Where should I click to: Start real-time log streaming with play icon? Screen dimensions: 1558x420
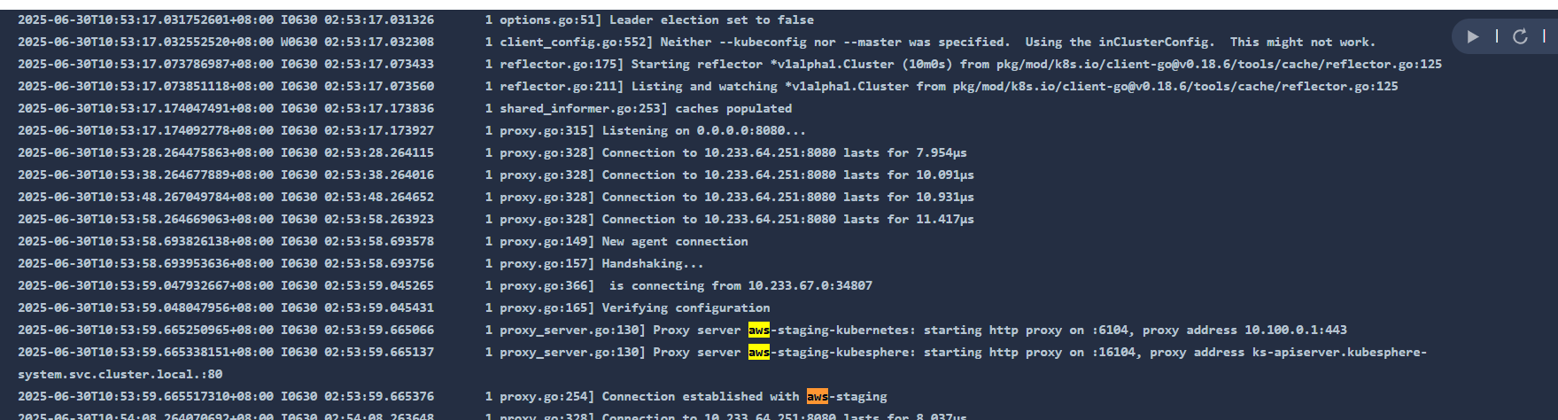1473,36
